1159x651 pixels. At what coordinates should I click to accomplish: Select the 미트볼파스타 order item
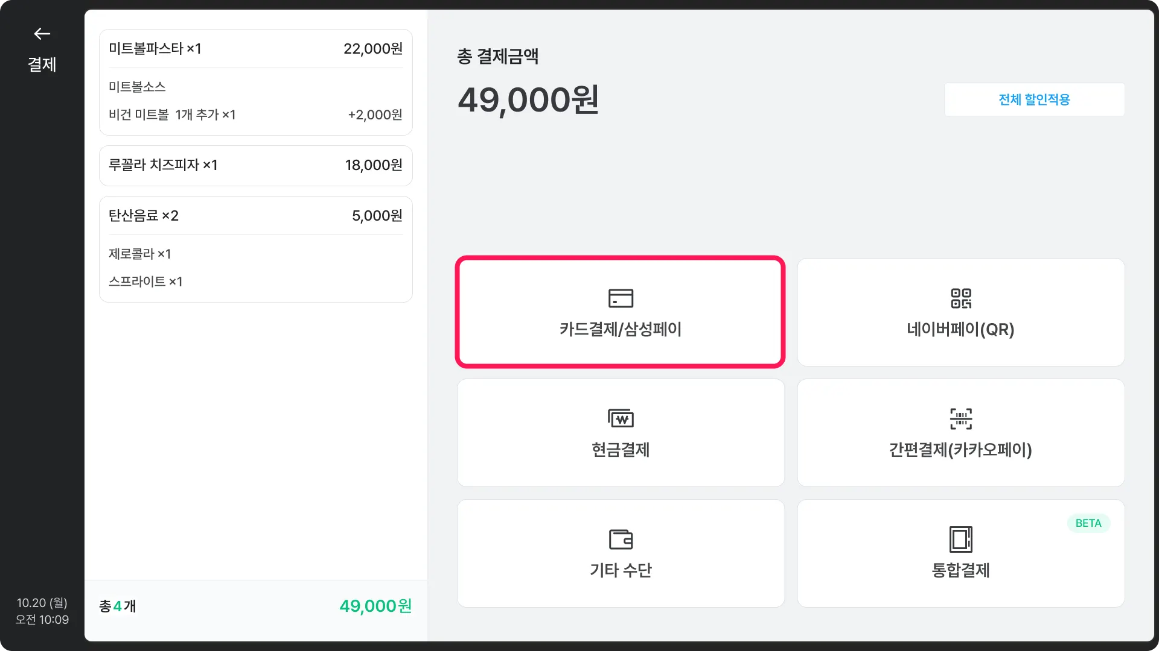point(155,49)
